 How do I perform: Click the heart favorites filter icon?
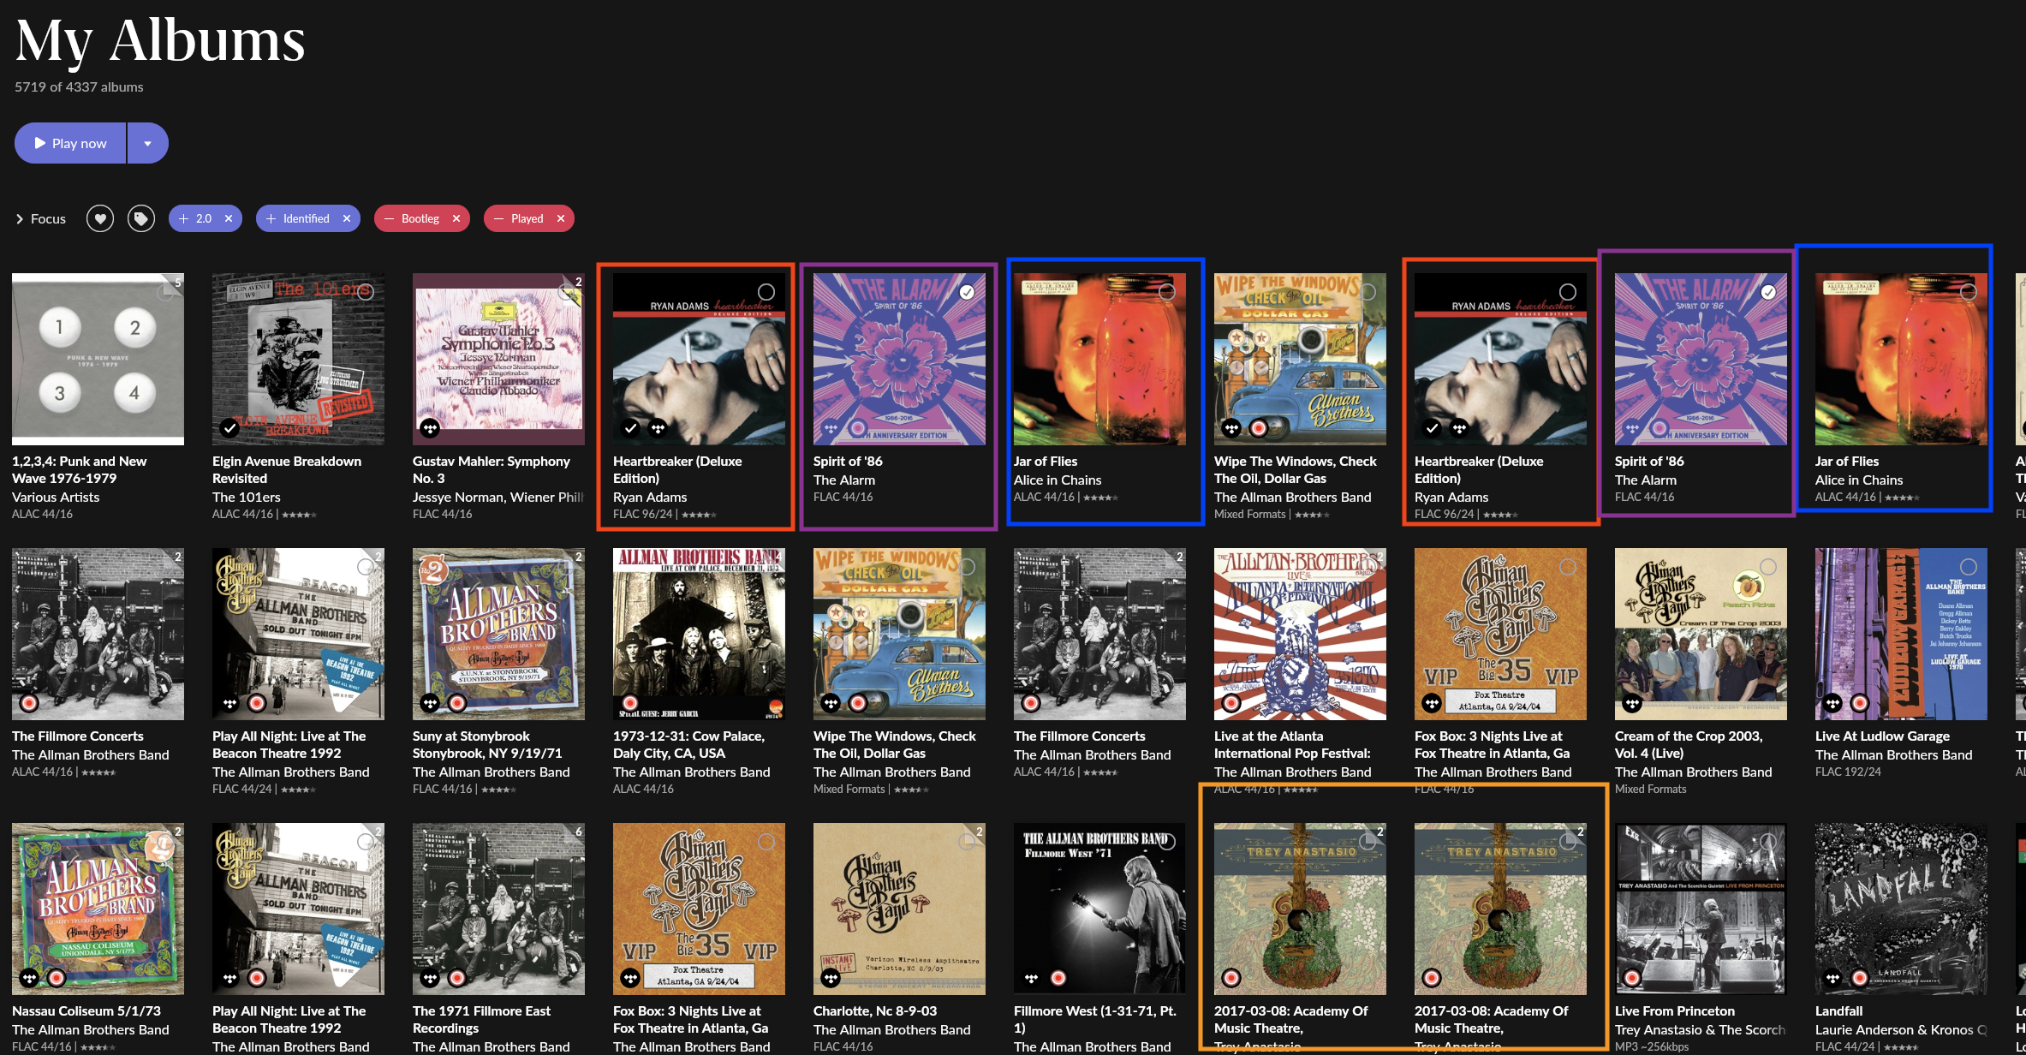[x=100, y=219]
